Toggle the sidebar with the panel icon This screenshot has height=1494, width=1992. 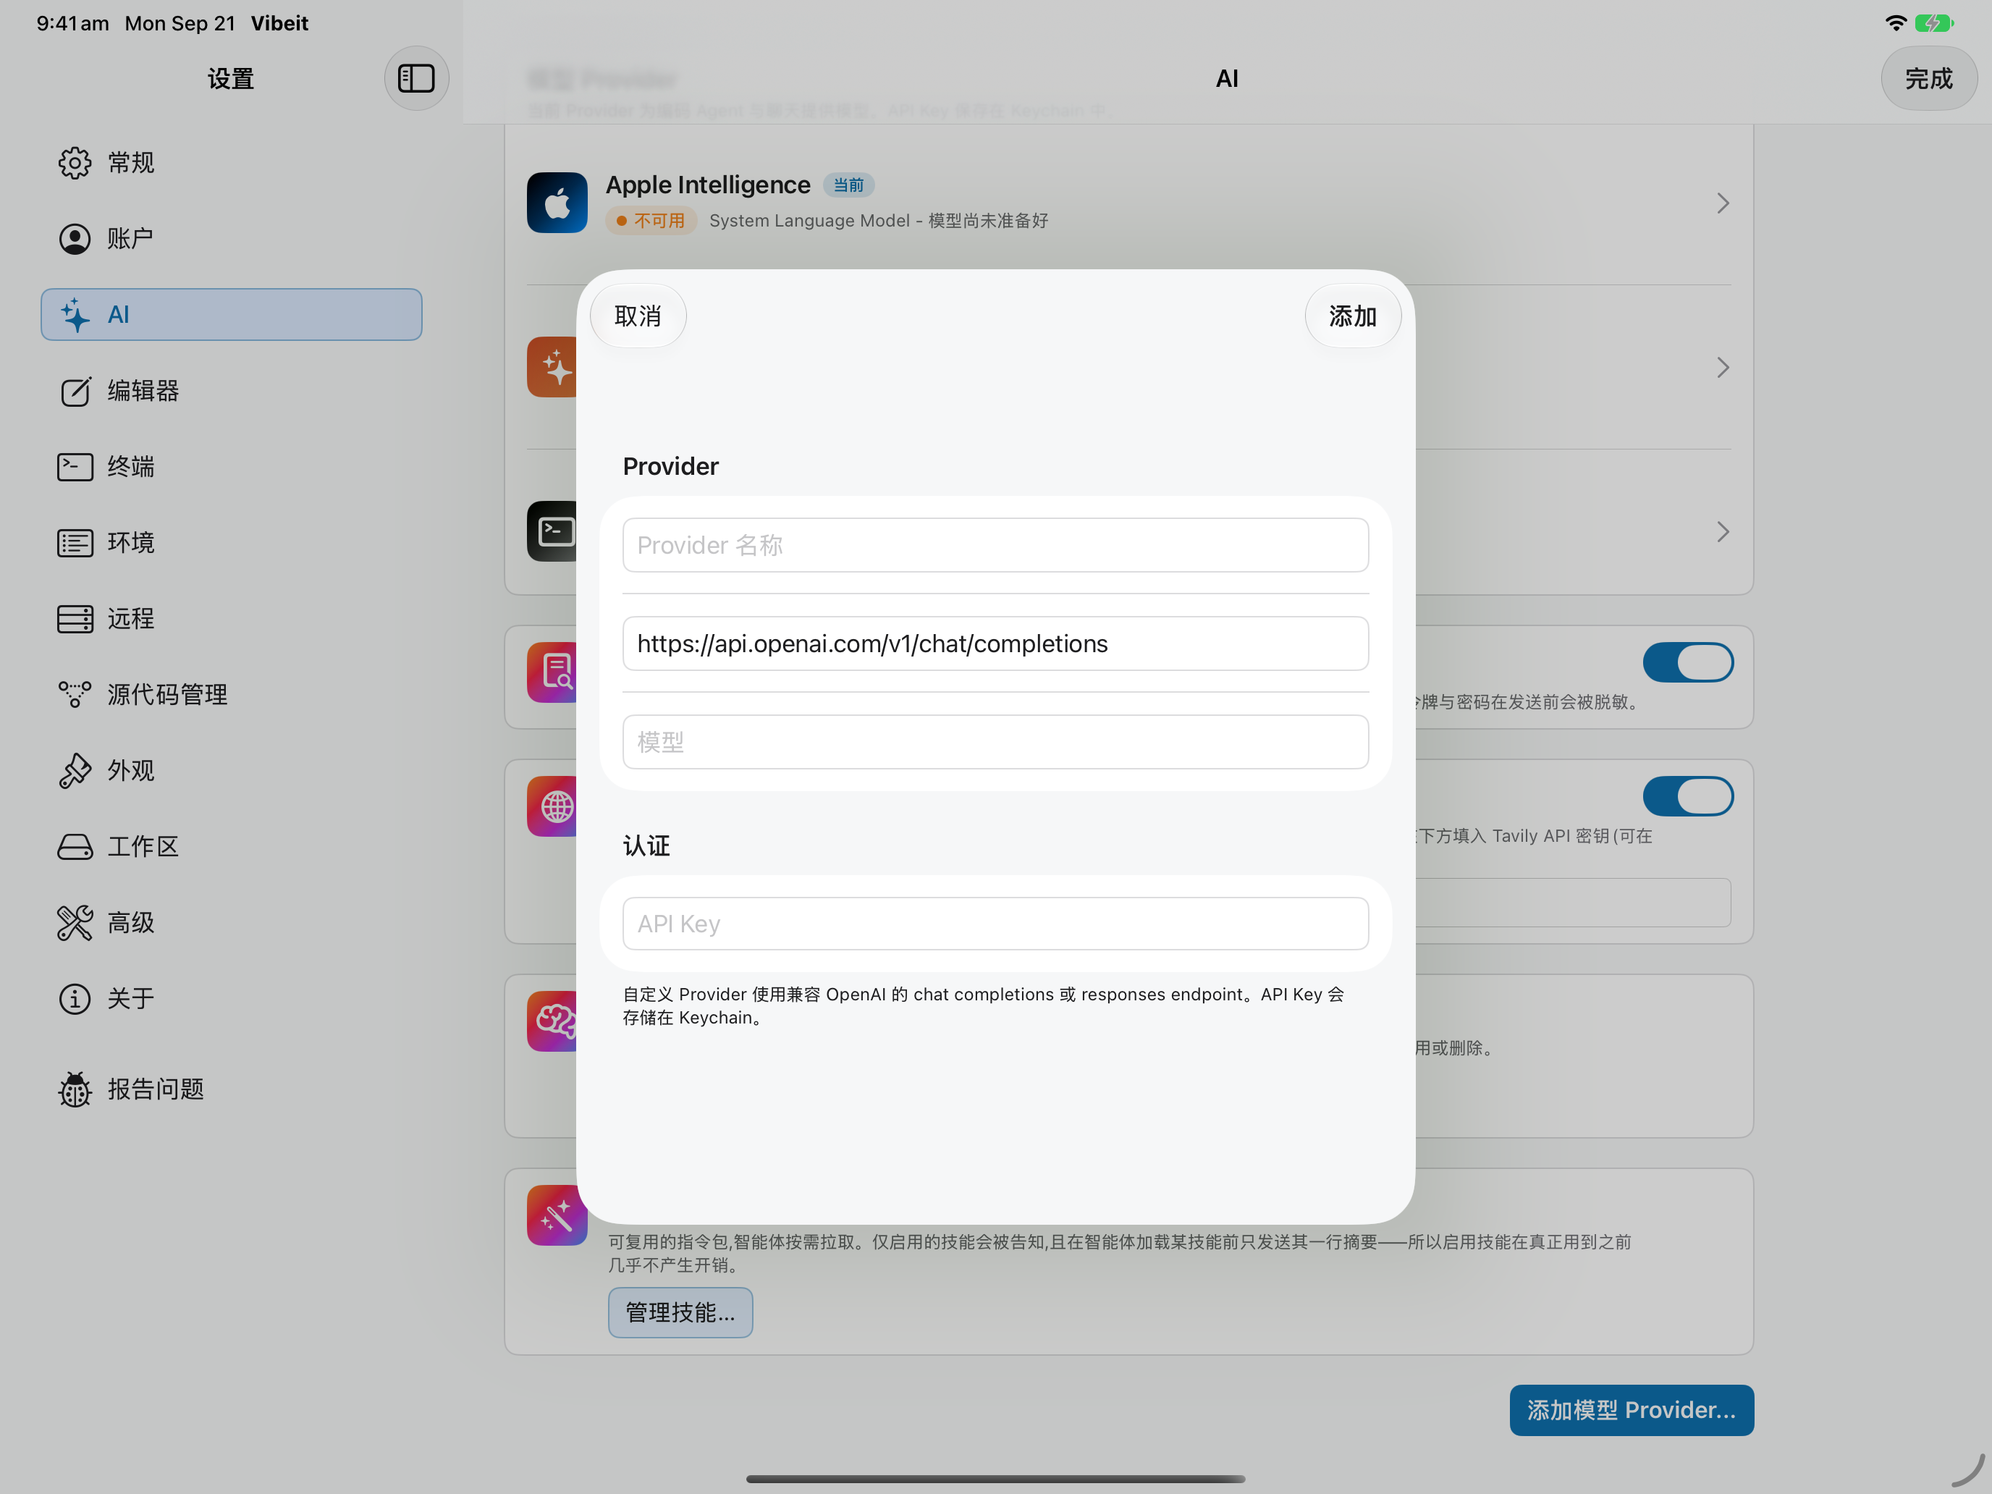pos(416,78)
